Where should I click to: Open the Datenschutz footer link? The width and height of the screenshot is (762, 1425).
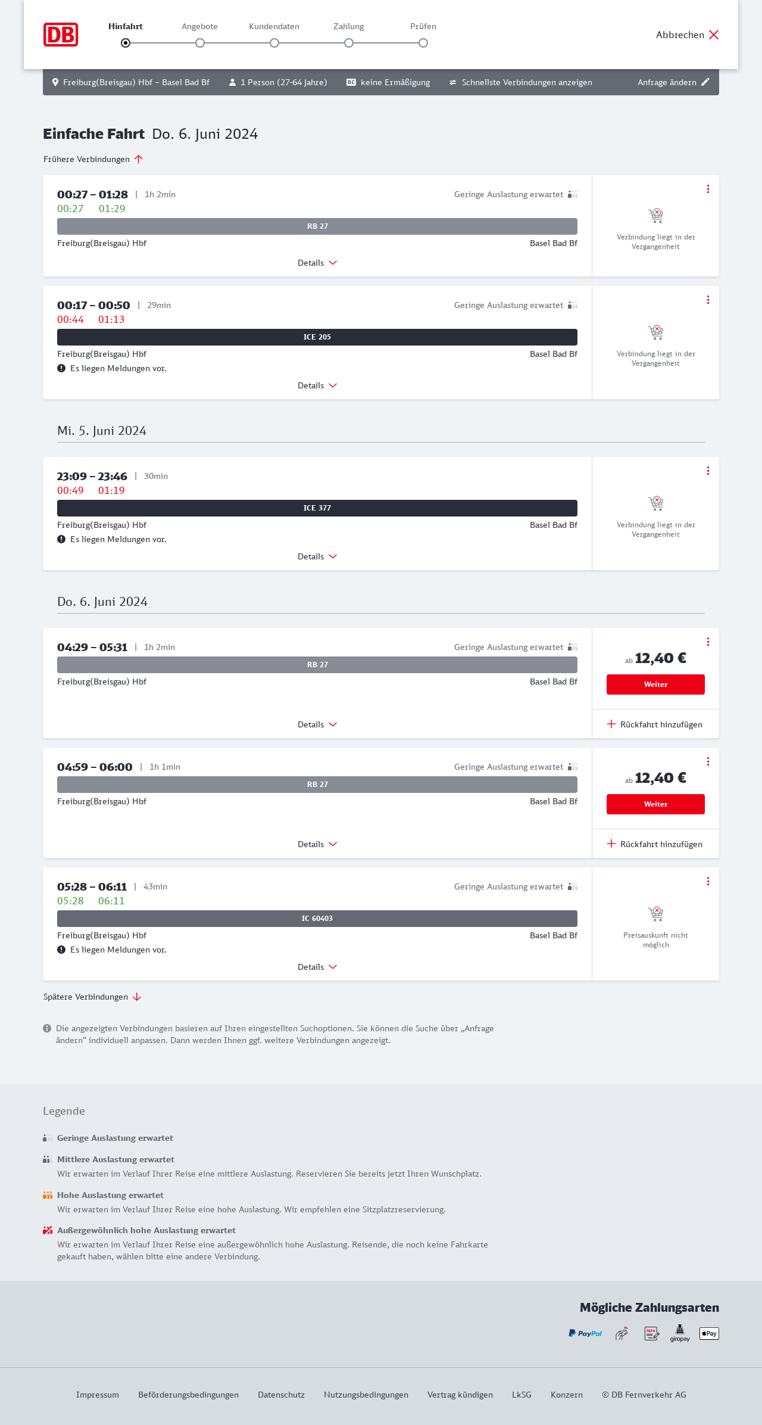point(281,1395)
